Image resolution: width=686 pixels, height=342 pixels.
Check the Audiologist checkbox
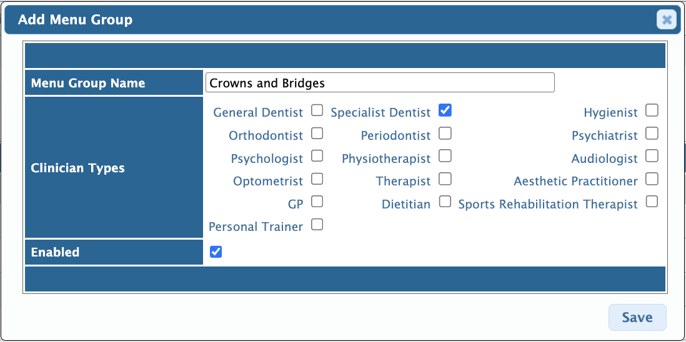point(652,155)
